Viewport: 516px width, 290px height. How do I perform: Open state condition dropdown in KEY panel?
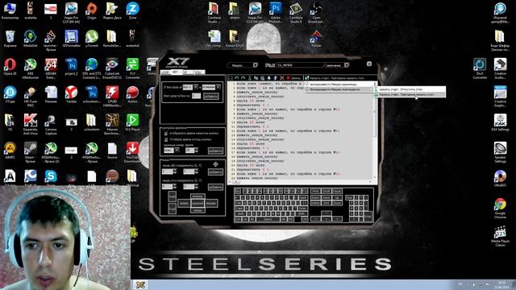pyautogui.click(x=218, y=87)
